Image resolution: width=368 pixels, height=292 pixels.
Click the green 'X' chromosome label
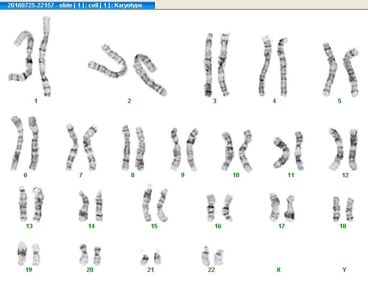point(278,270)
